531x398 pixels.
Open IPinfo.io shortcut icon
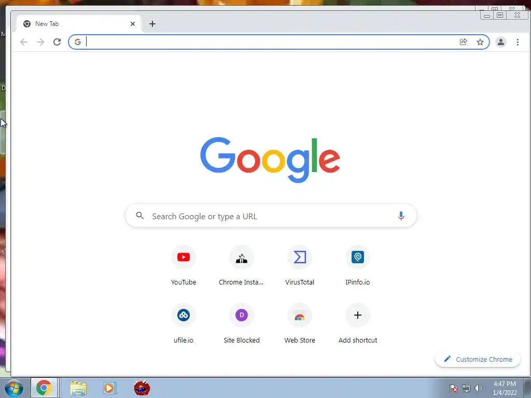coord(358,257)
